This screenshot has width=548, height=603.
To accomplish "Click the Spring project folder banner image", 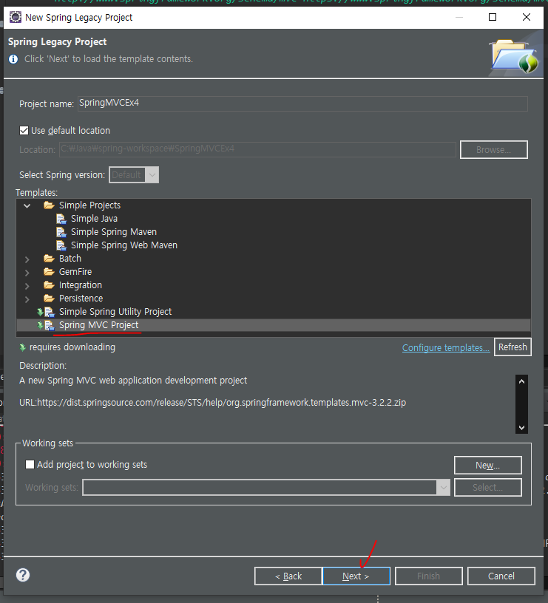I will click(x=514, y=56).
